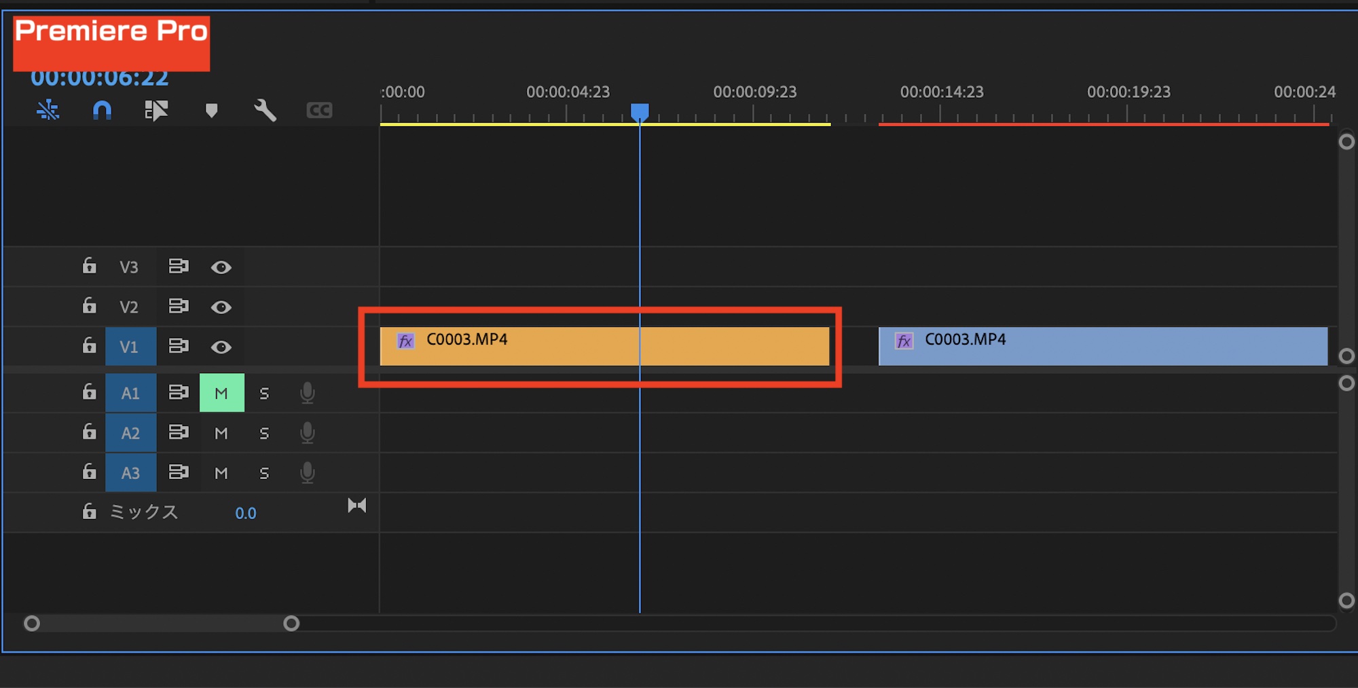Viewport: 1358px width, 688px height.
Task: Toggle V1 track targeting
Action: click(131, 347)
